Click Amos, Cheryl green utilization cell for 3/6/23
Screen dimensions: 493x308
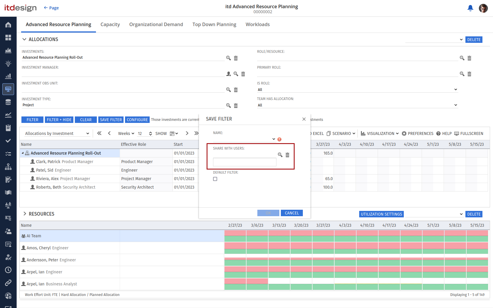[257, 251]
